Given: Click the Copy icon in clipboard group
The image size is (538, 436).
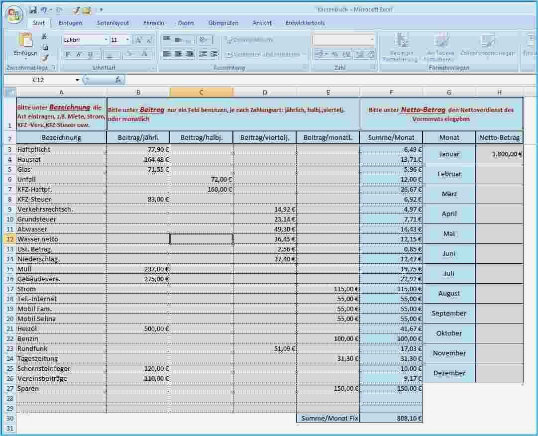Looking at the screenshot, I should tap(44, 47).
